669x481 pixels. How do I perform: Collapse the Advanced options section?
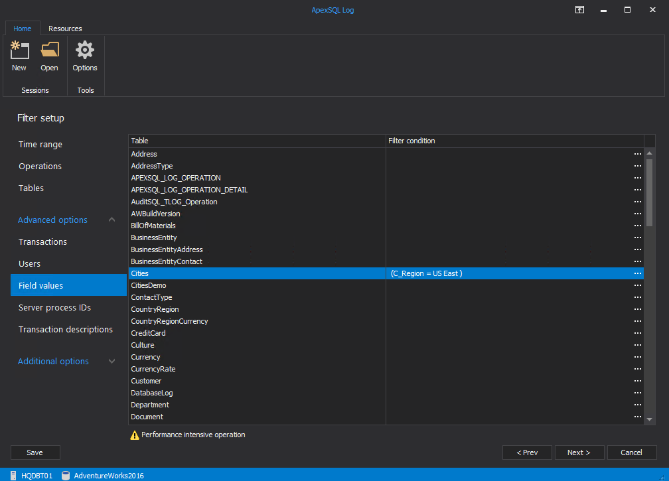[x=111, y=220]
